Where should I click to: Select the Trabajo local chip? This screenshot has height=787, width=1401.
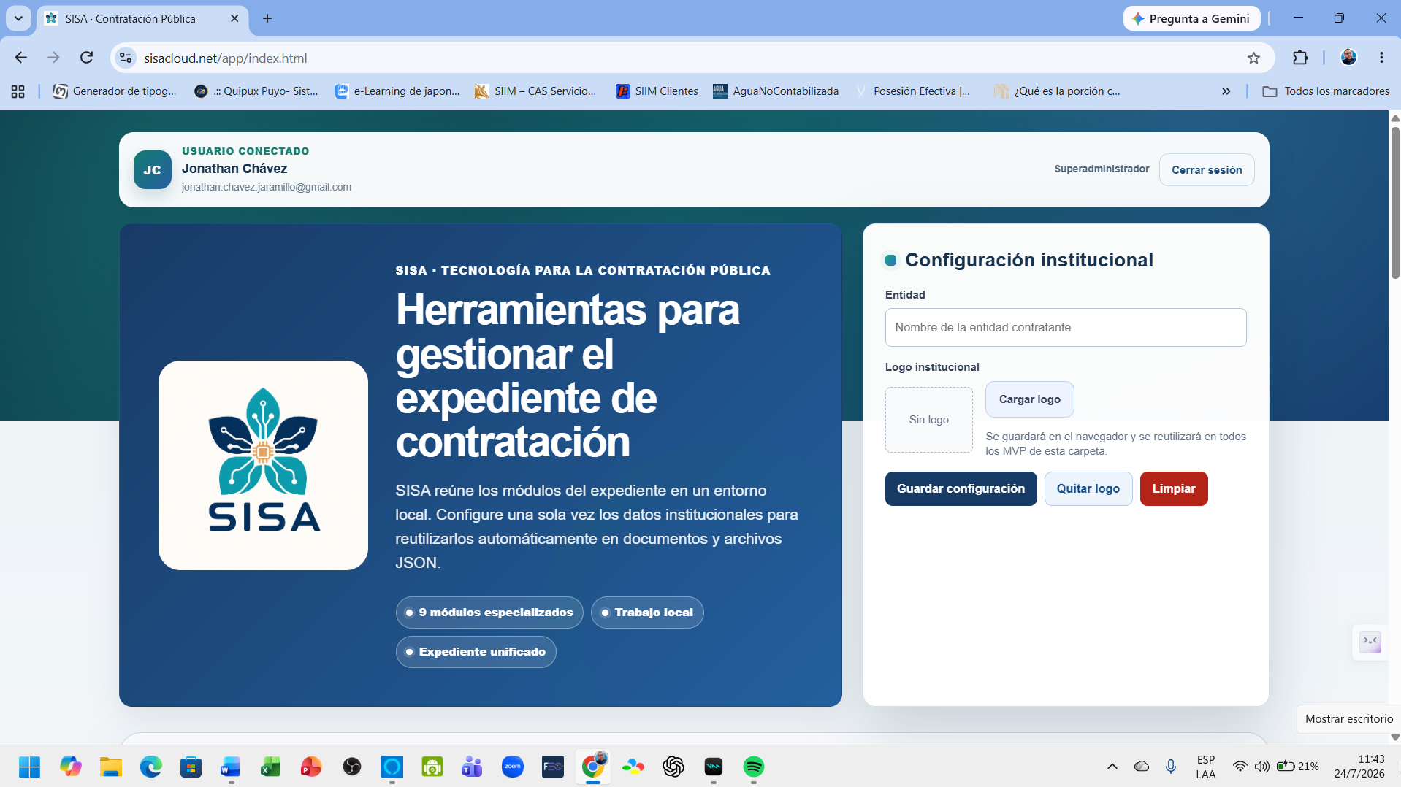tap(647, 613)
